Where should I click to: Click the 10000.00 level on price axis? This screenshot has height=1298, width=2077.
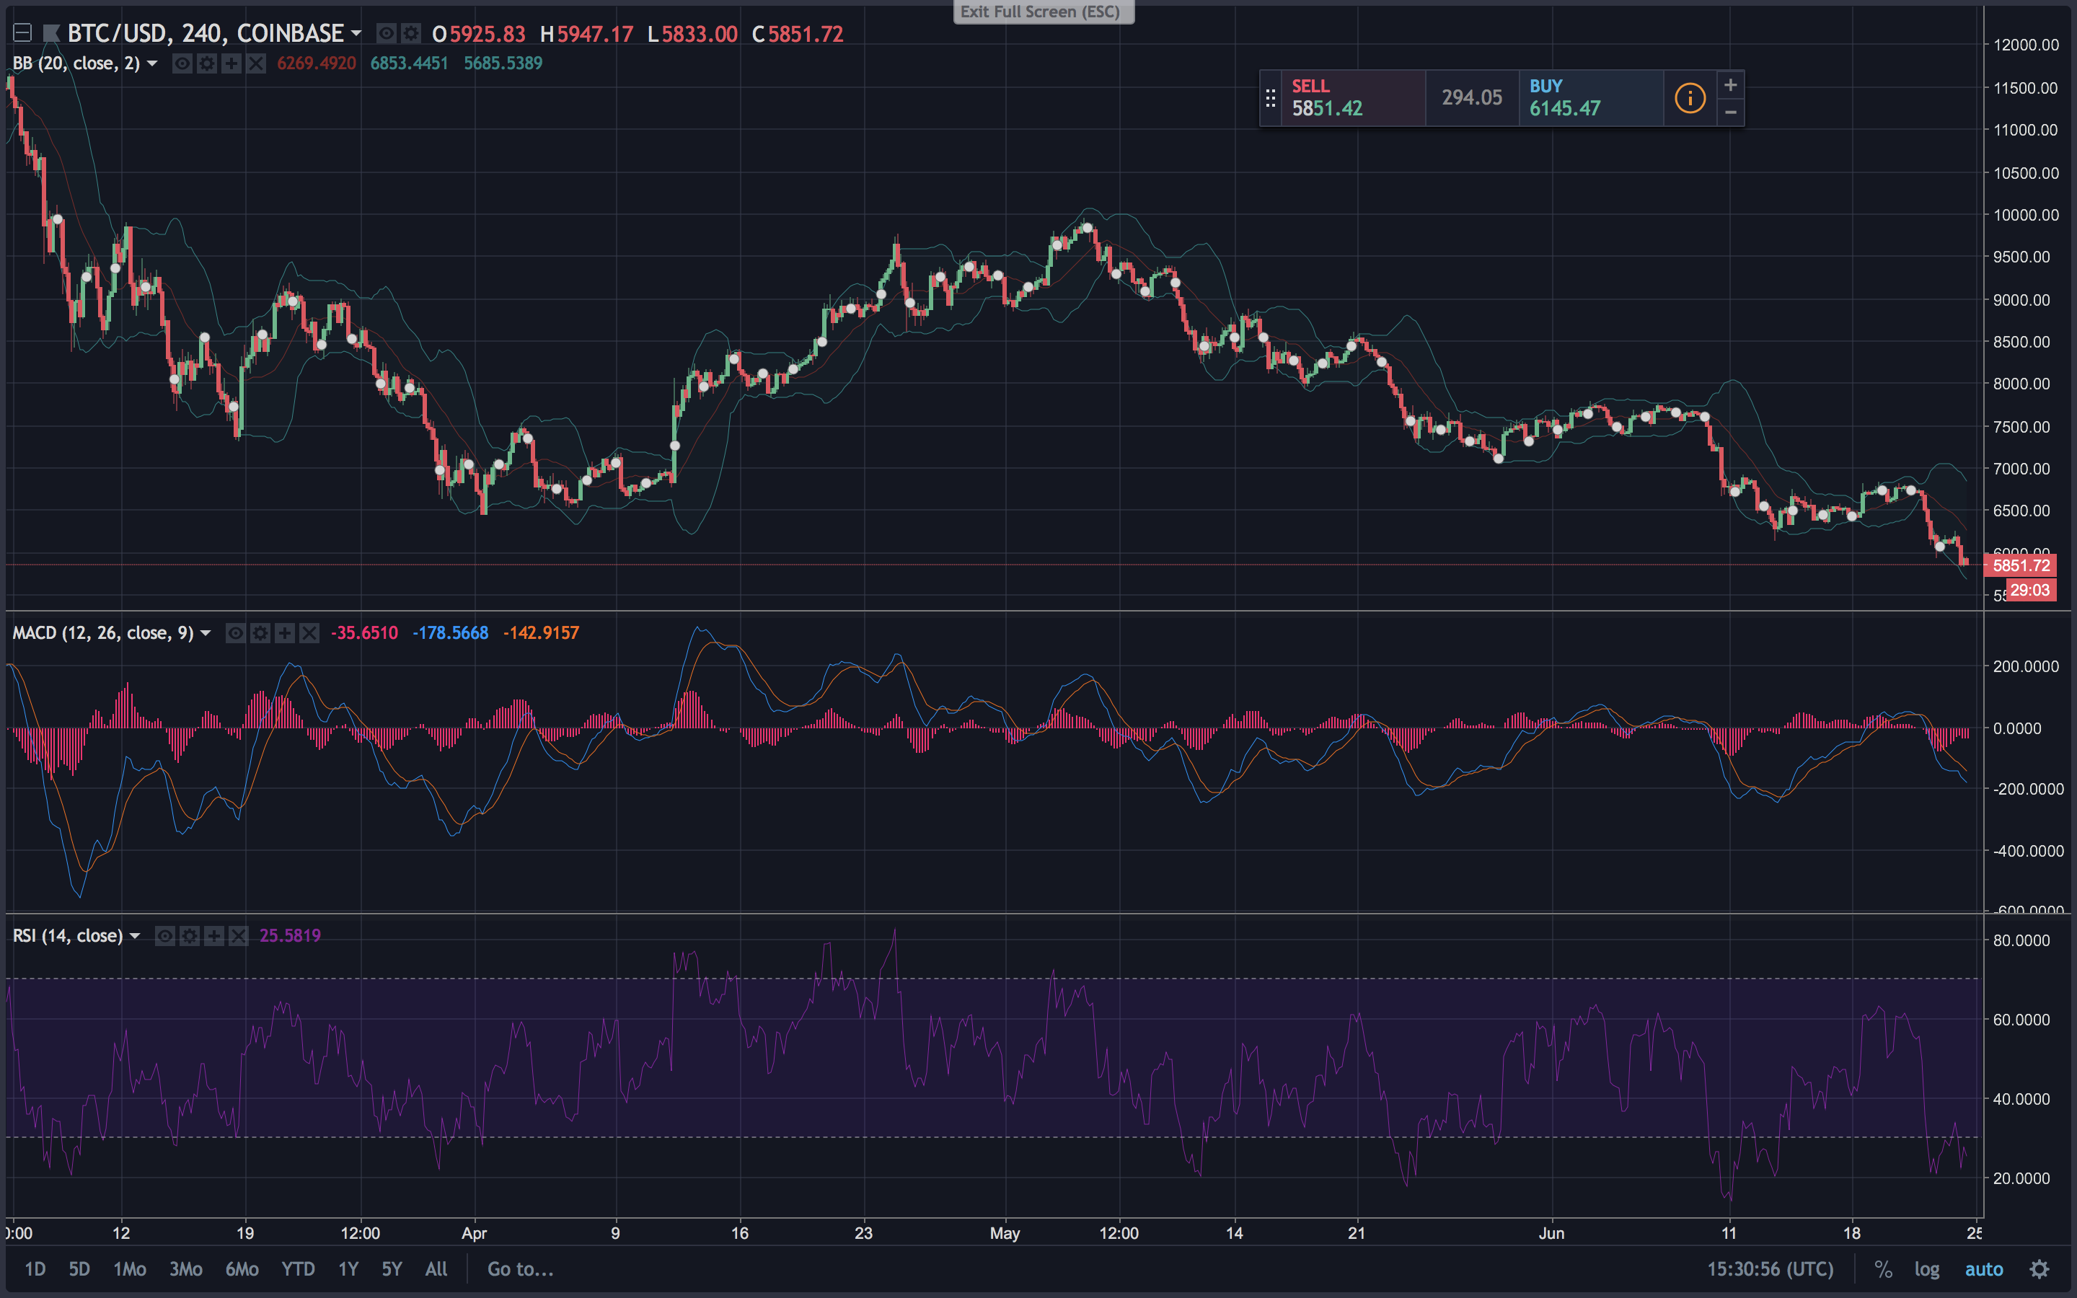[2026, 215]
